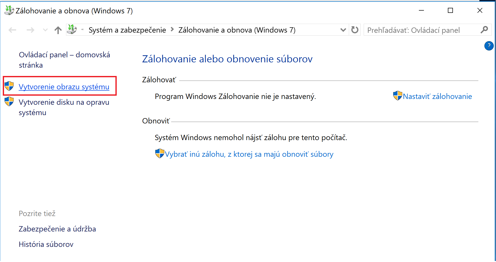Viewport: 496px width, 262px height.
Task: Open 'Ovládací panel – domovská stránka'
Action: point(64,60)
